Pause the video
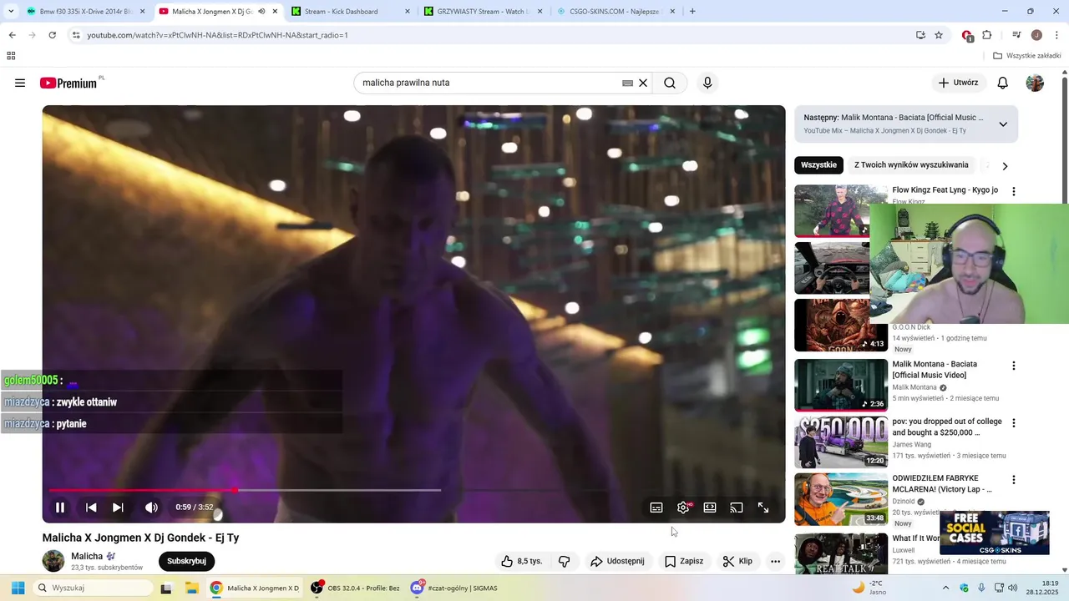1069x601 pixels. click(60, 508)
